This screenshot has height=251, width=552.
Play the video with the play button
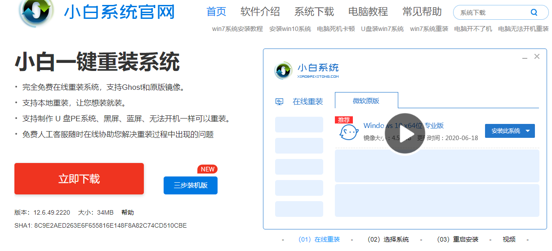click(405, 134)
